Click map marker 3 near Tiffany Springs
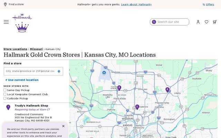 (119, 88)
